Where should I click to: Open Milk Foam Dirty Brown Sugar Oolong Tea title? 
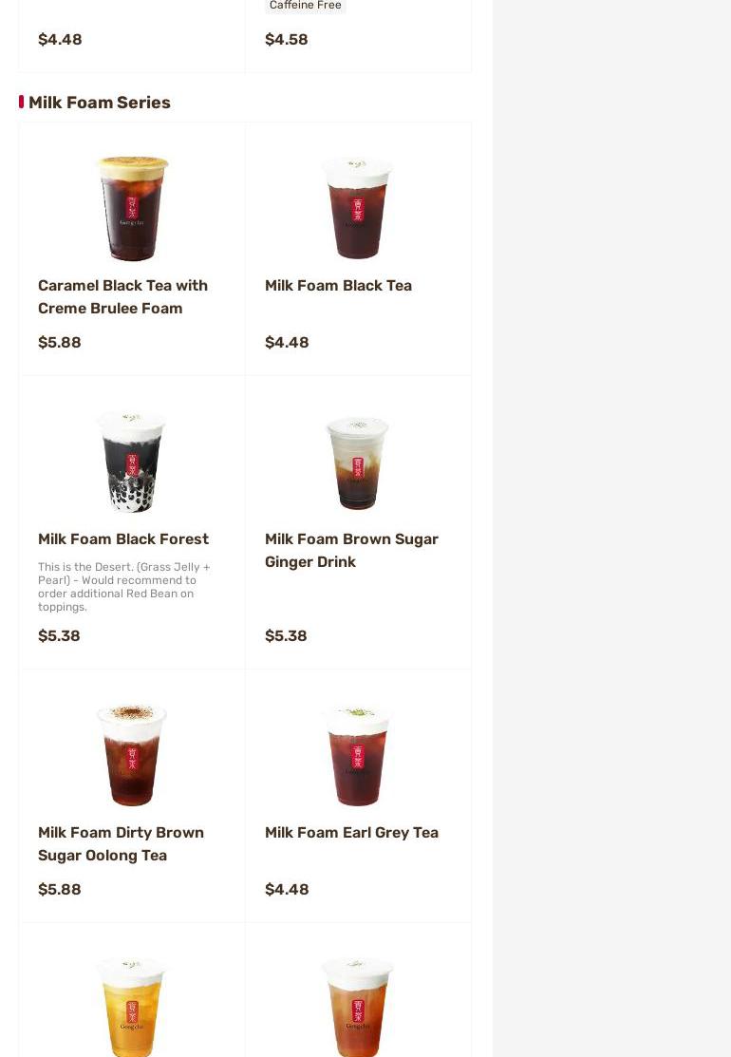tap(121, 843)
